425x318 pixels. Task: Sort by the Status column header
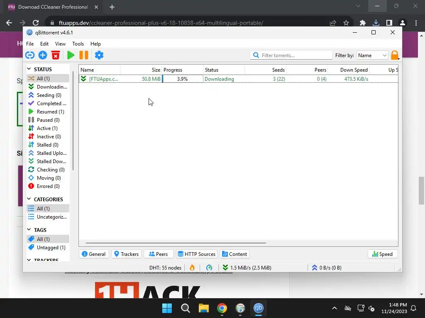224,70
